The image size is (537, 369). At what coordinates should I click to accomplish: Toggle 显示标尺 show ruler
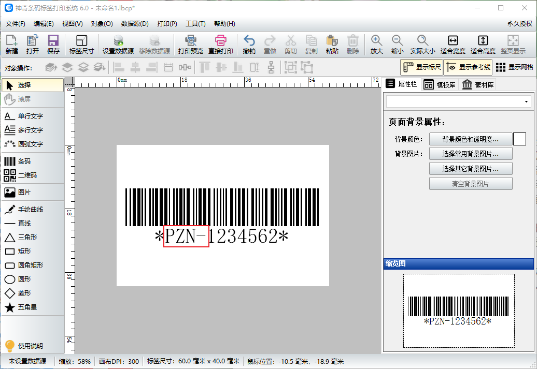tap(421, 67)
